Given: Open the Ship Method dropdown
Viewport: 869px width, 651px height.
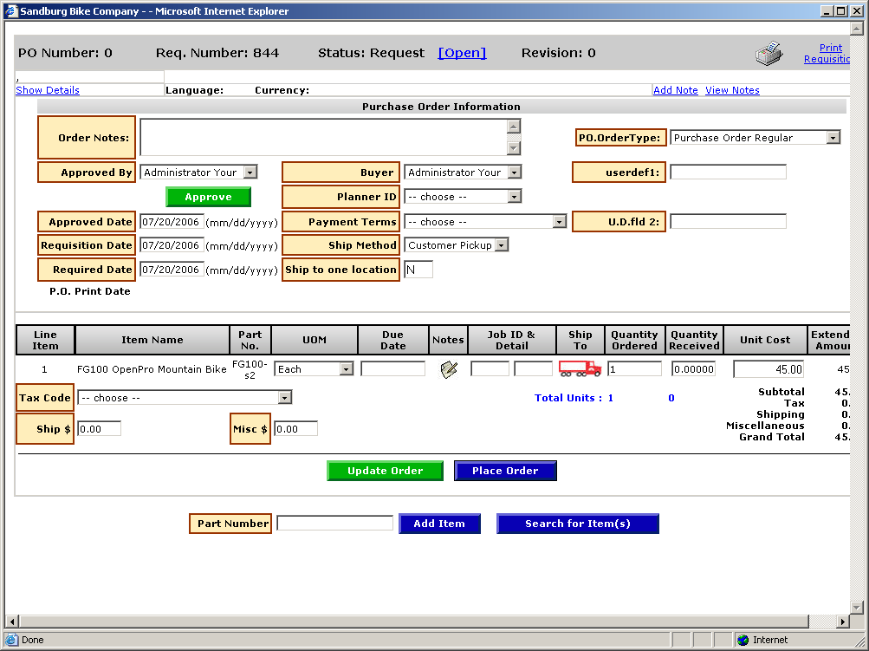Looking at the screenshot, I should (x=502, y=245).
